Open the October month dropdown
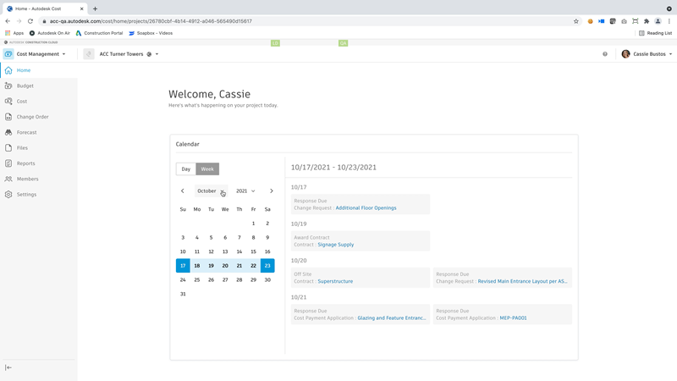This screenshot has height=381, width=677. coord(211,191)
